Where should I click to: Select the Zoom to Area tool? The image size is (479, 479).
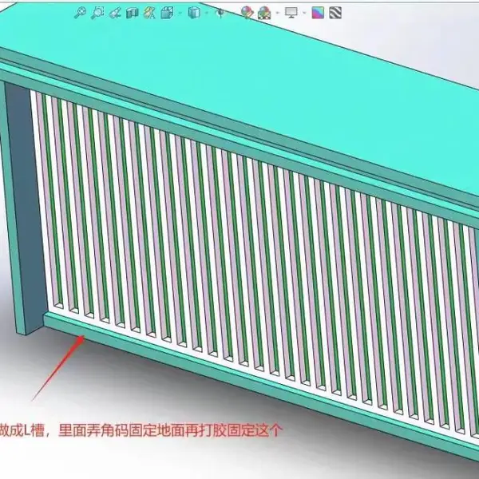click(x=97, y=13)
